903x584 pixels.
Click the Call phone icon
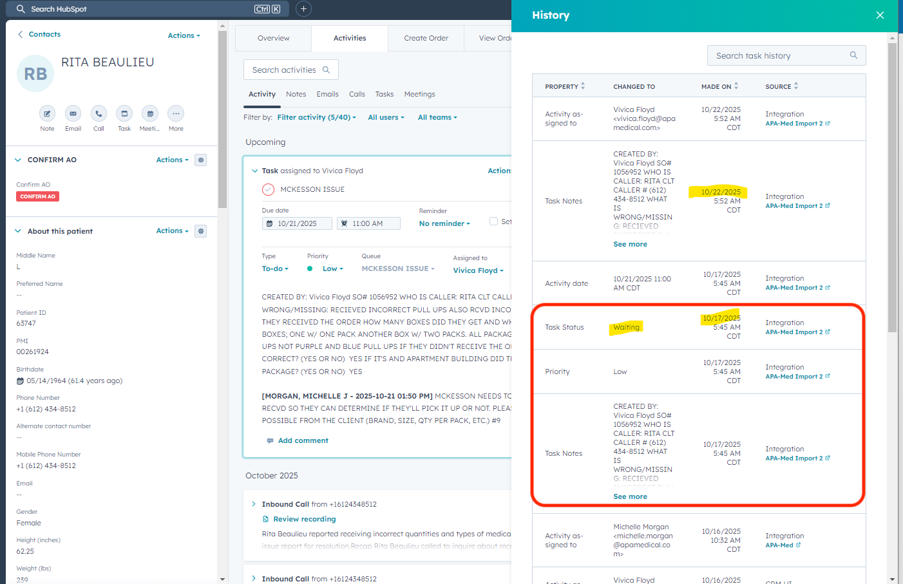tap(99, 114)
